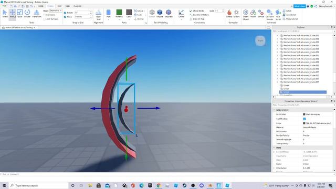Collapse the Data properties section
This screenshot has width=336, height=189.
click(x=274, y=148)
